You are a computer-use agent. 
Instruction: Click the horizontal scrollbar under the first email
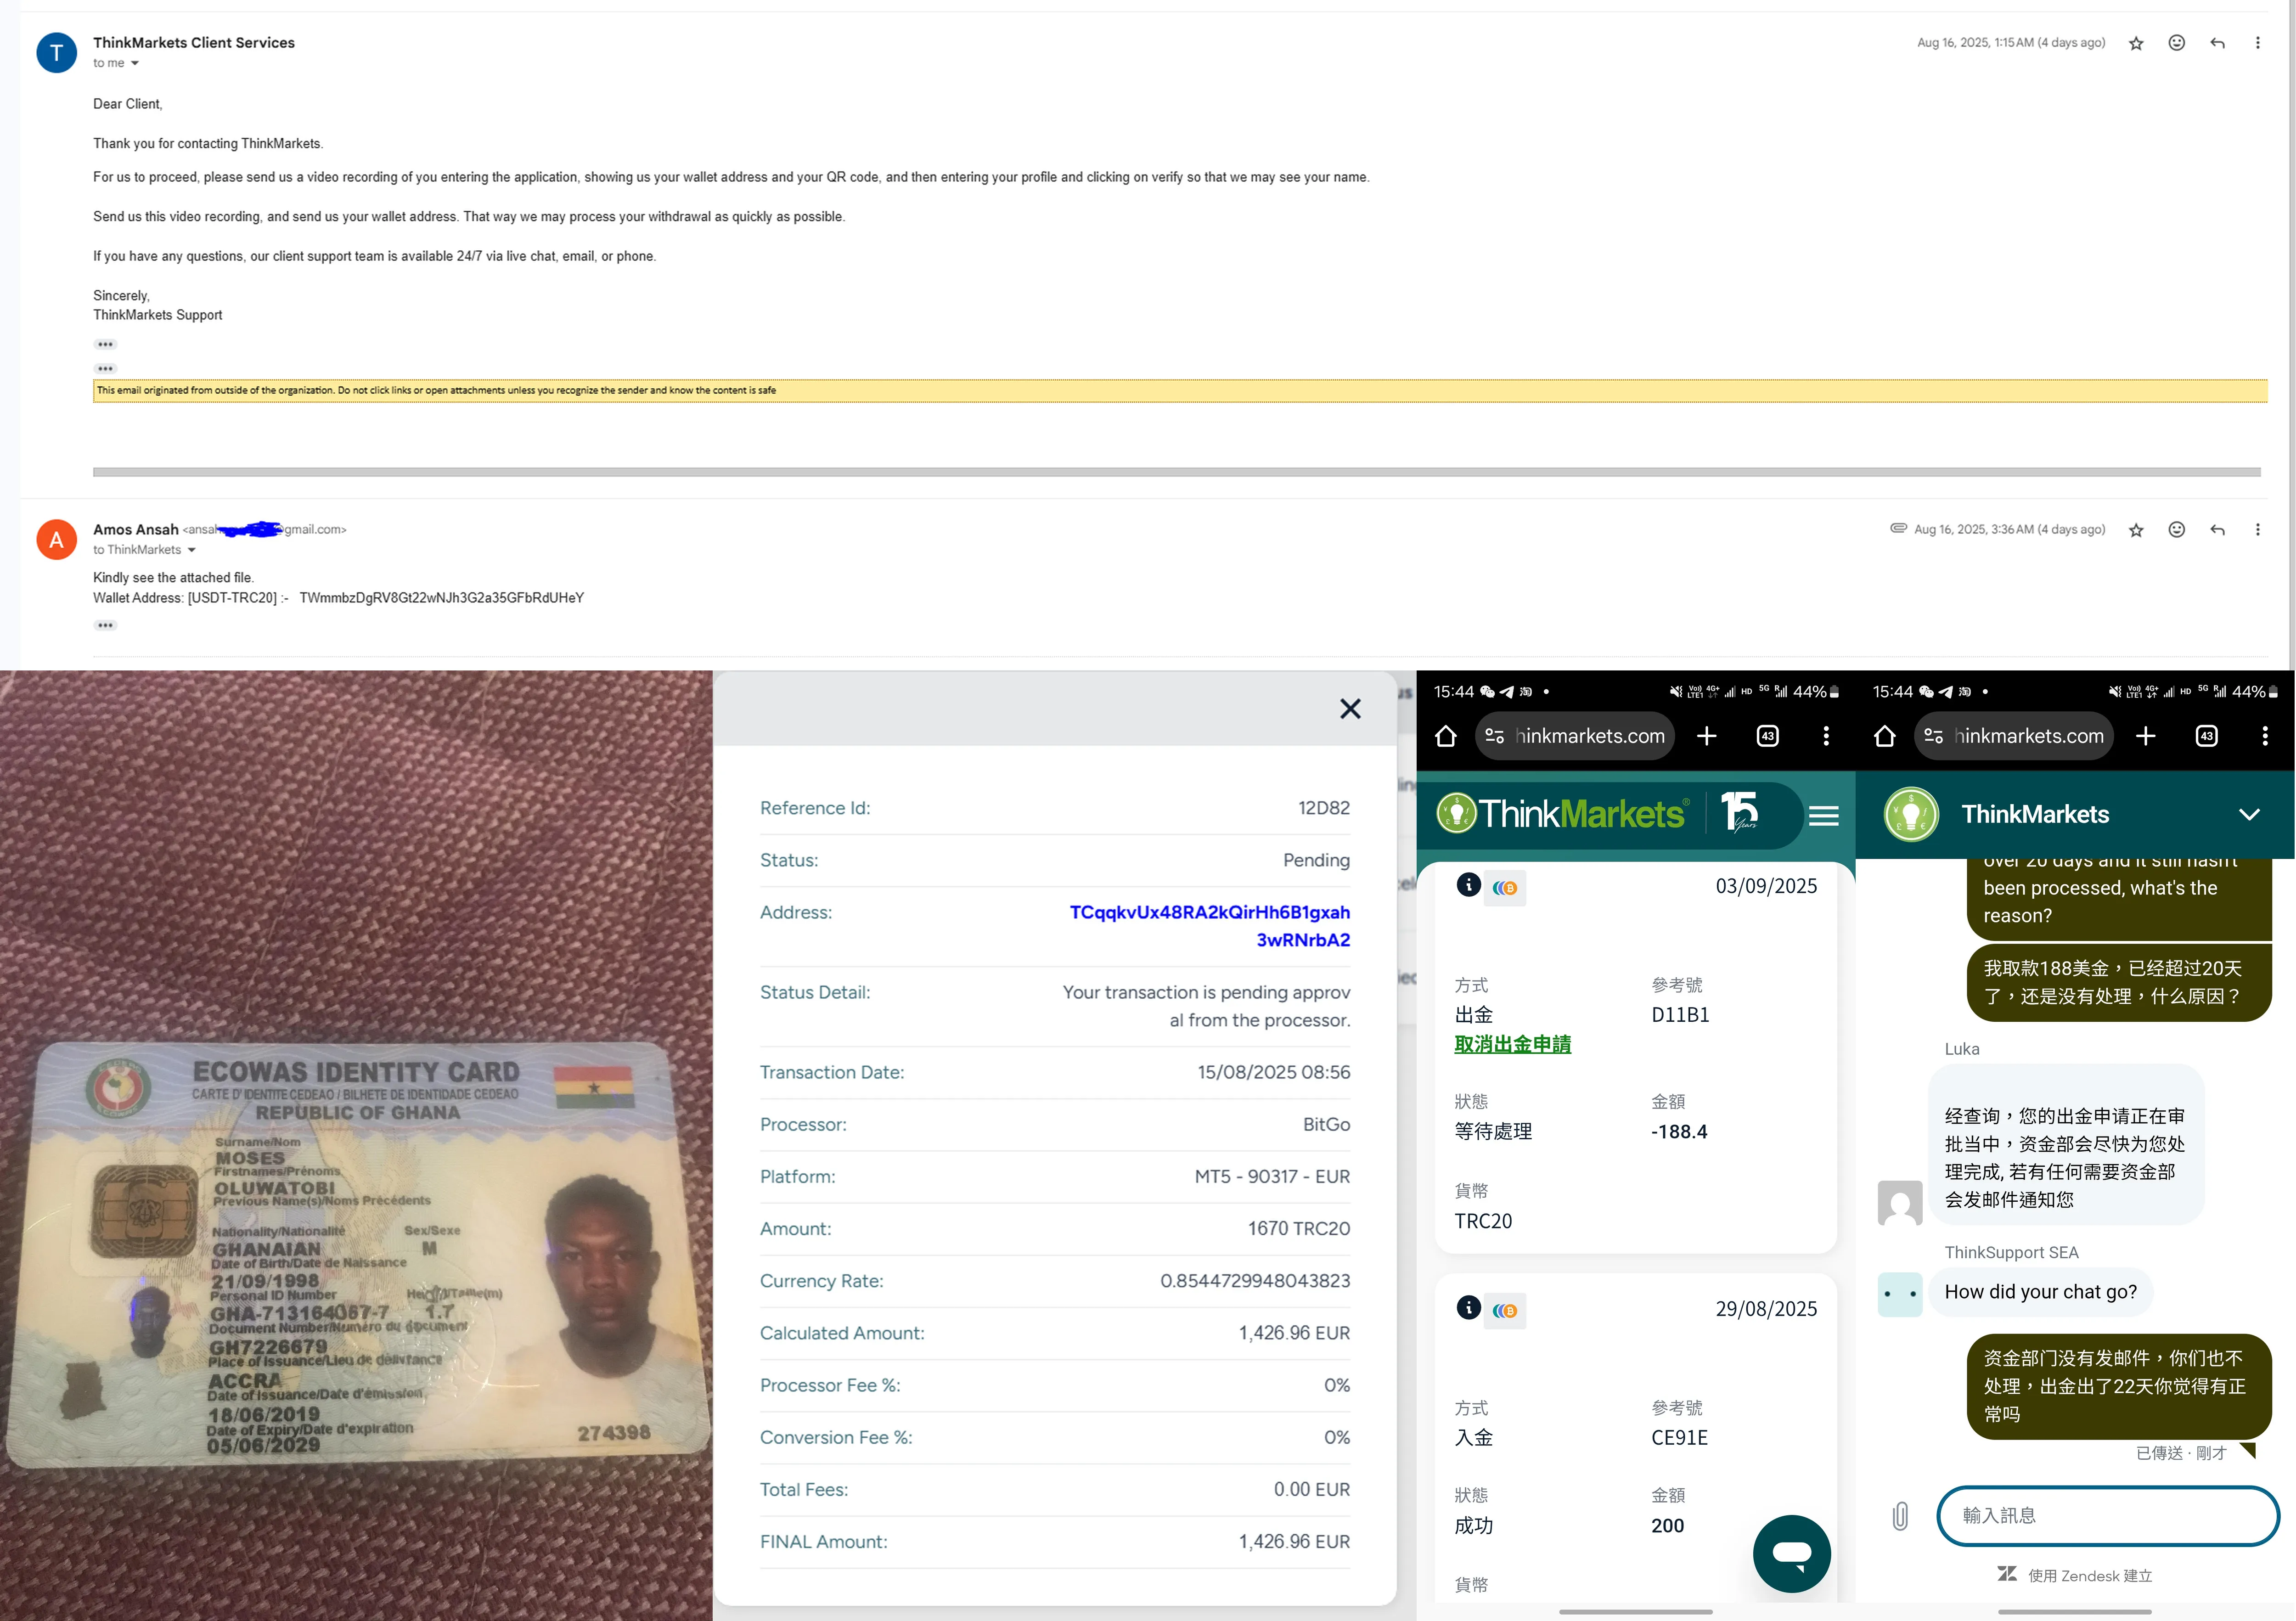click(x=1176, y=472)
